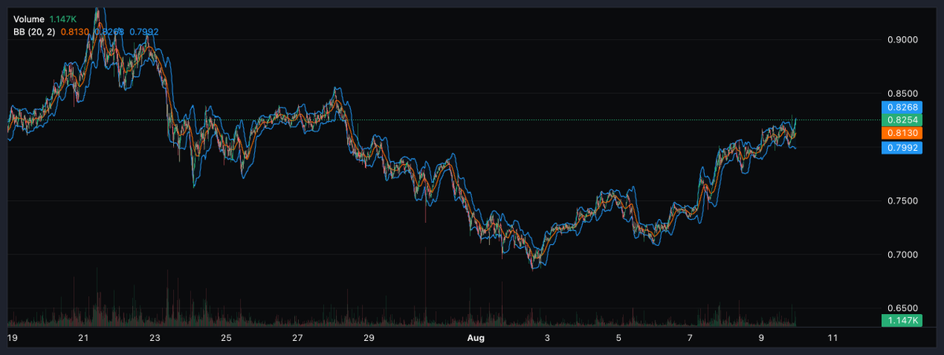944x355 pixels.
Task: Click the 0.7500 price axis label
Action: [x=901, y=201]
